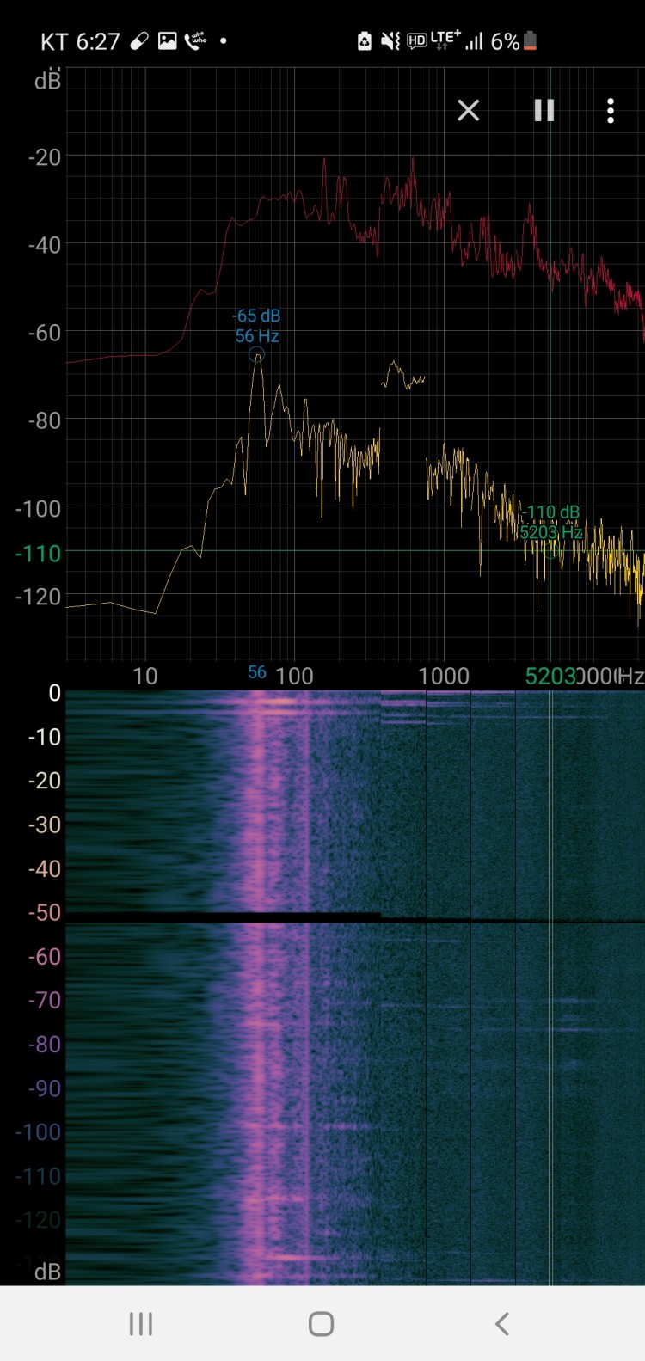Open recent apps with the three-bar button
This screenshot has height=1361, width=645.
pos(141,1324)
